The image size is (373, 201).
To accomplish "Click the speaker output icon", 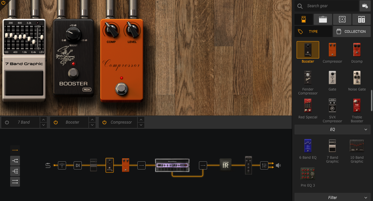I will click(278, 165).
